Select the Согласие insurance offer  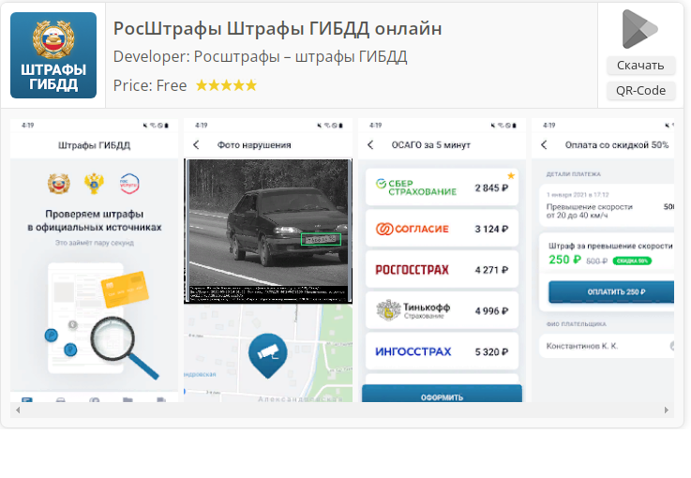tap(442, 229)
